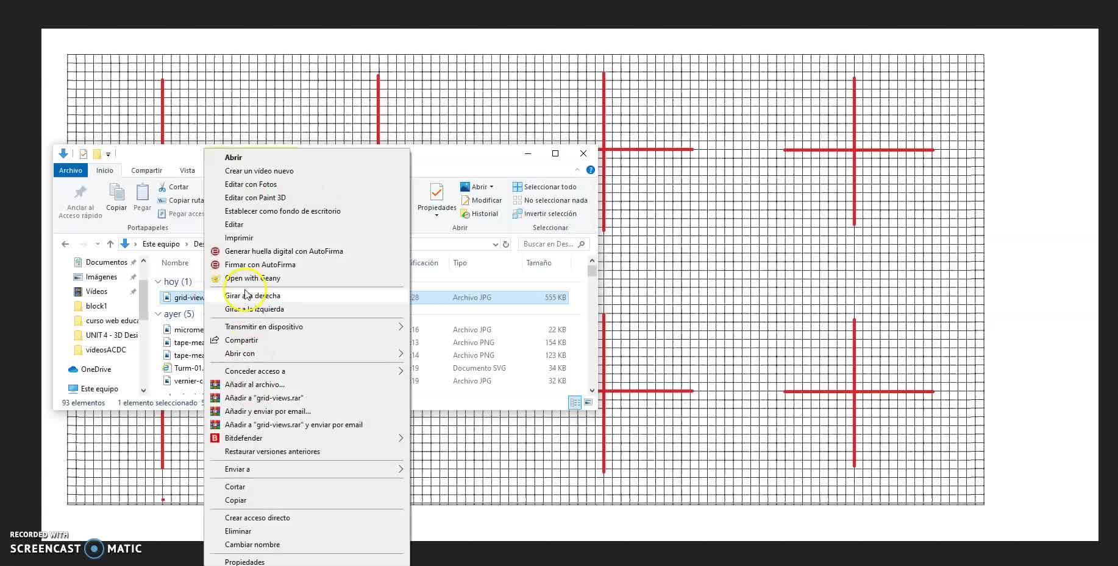Switch to the Vista ribbon tab
Screen dimensions: 1118x566
point(187,170)
